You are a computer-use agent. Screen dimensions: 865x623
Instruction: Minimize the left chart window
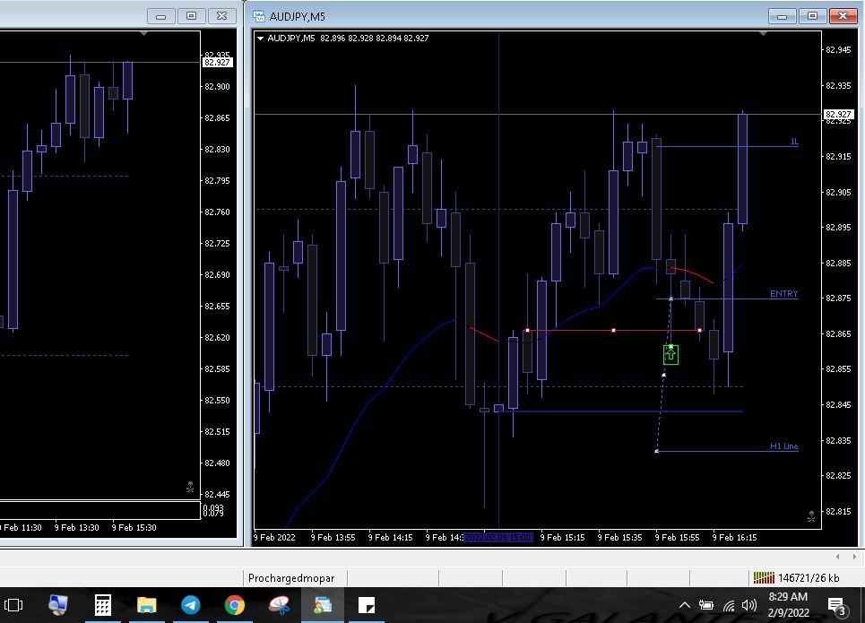tap(161, 16)
